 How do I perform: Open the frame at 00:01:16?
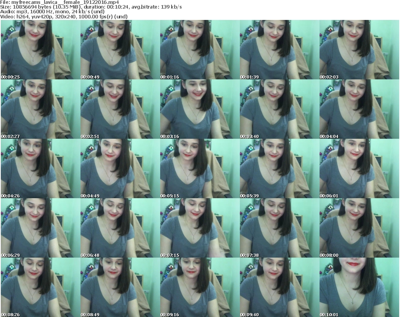pyautogui.click(x=200, y=50)
